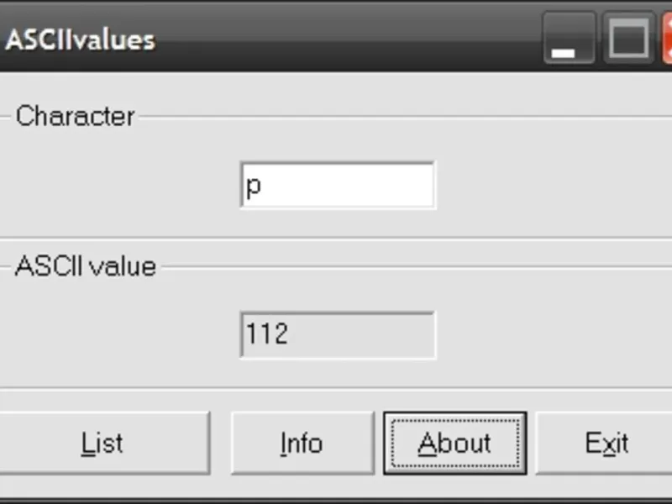The width and height of the screenshot is (672, 504).
Task: Click the underlined L on List button
Action: pos(87,443)
